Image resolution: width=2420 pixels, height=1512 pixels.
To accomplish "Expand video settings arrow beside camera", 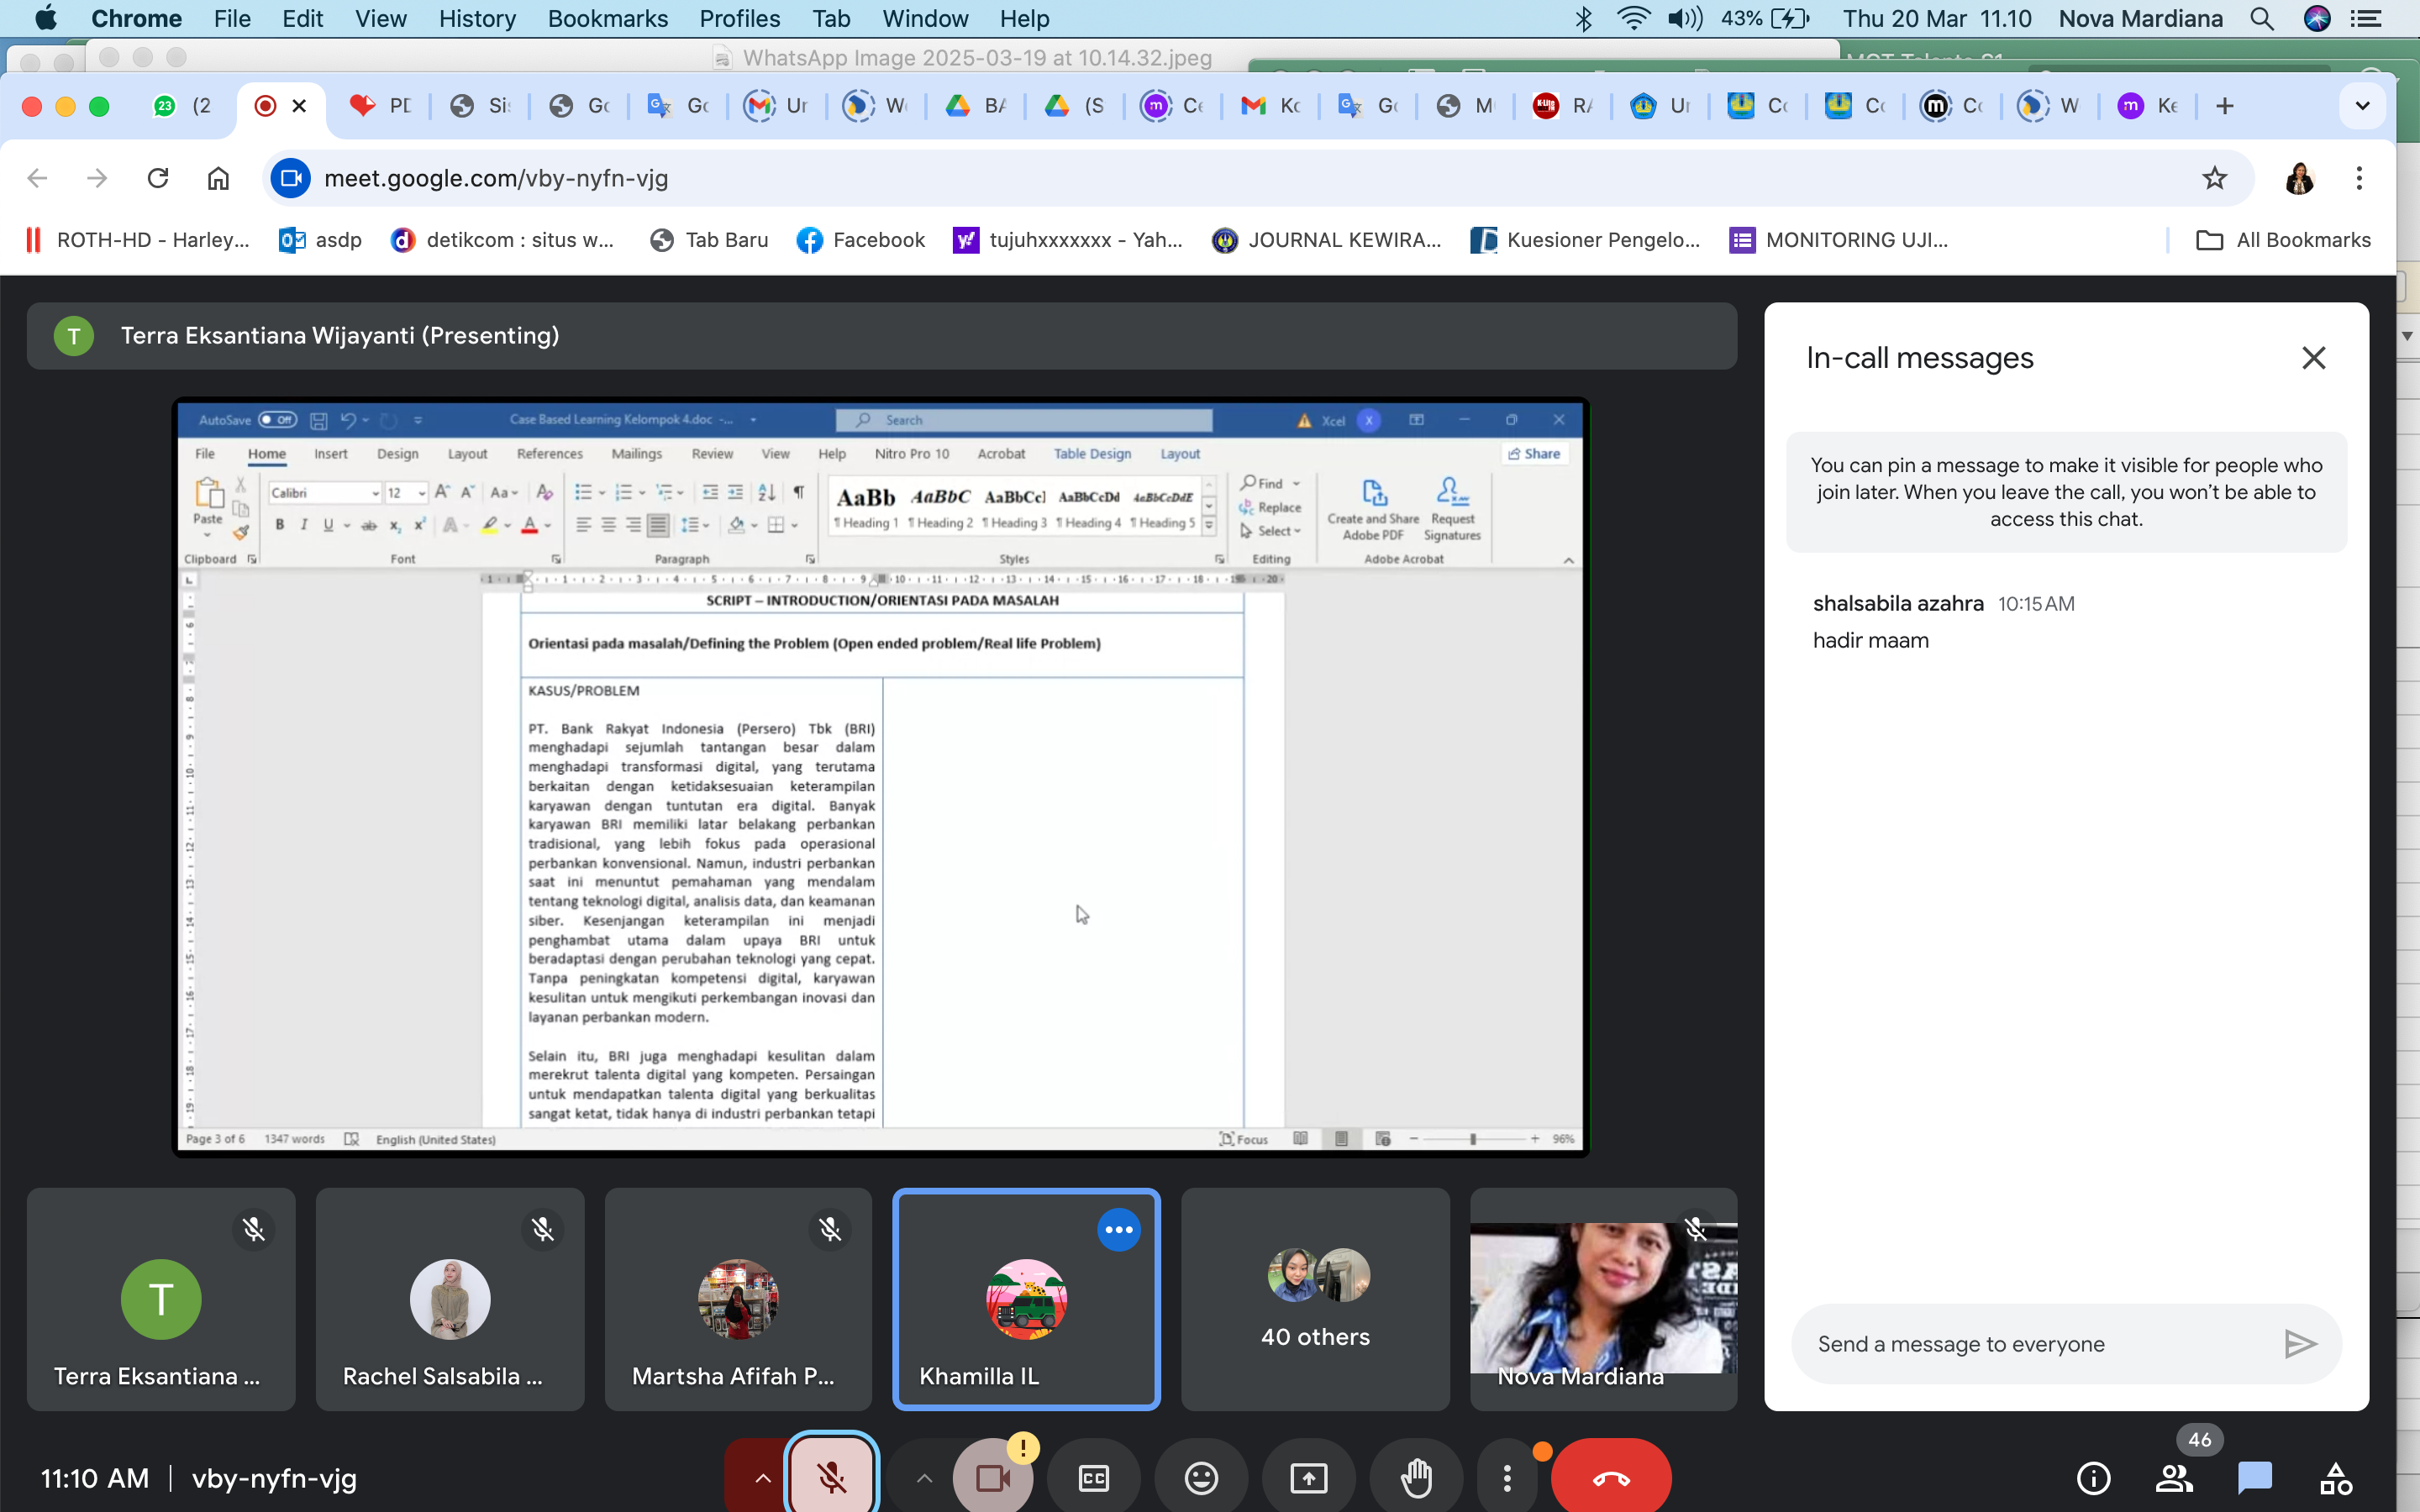I will (924, 1478).
